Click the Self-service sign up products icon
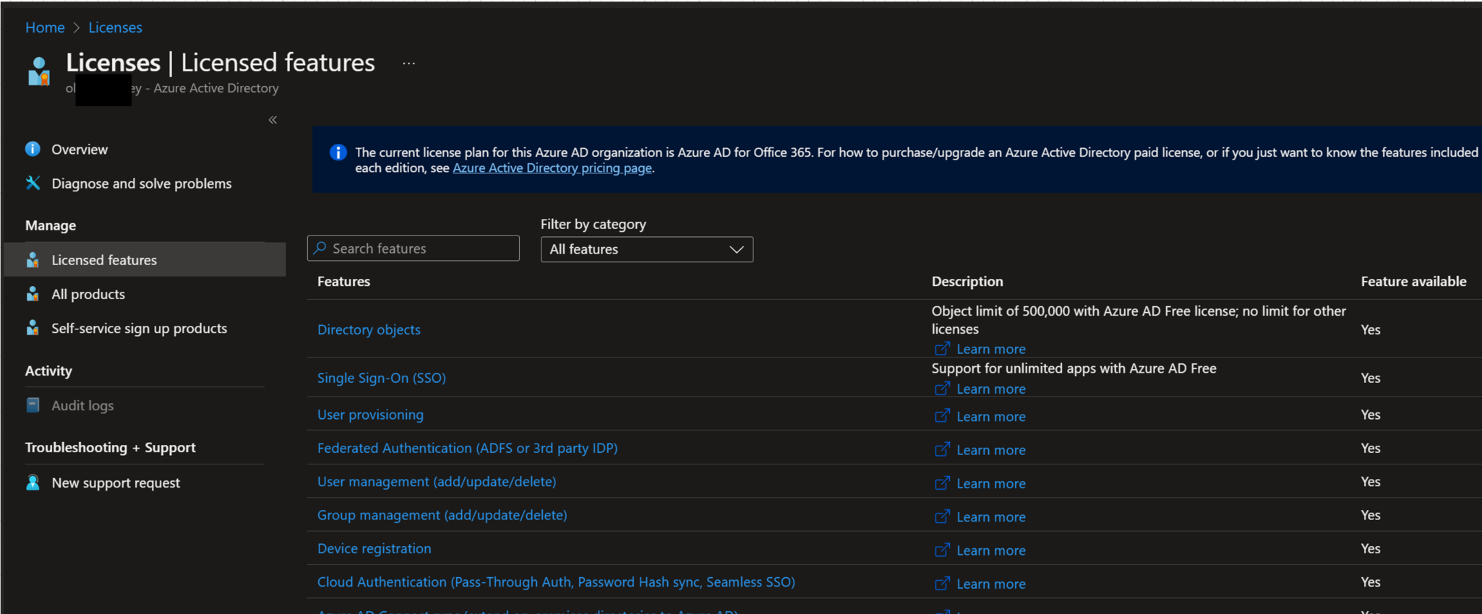The width and height of the screenshot is (1482, 614). click(33, 328)
